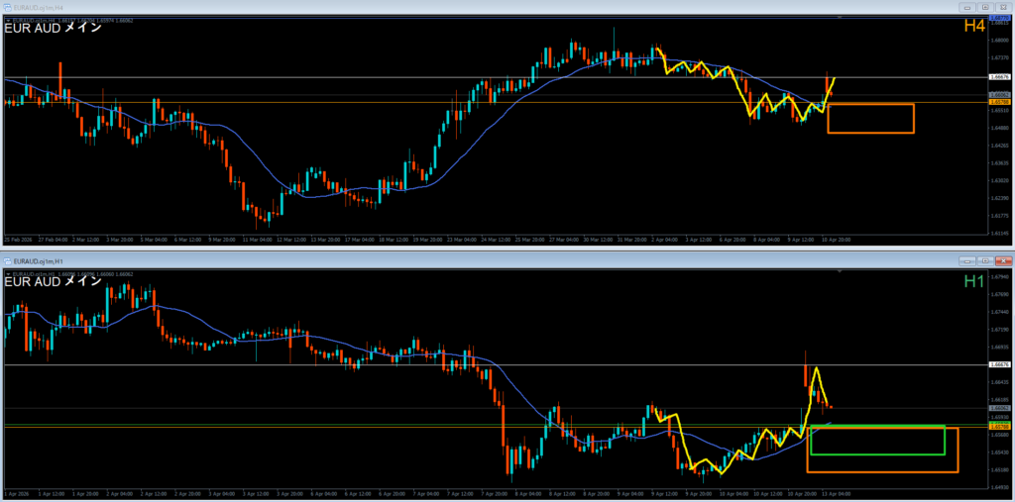1015x502 pixels.
Task: Click the 1.66676 price label on H4 axis
Action: coord(999,76)
